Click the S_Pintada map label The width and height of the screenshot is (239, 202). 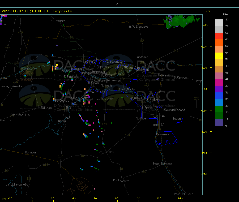[71, 77]
